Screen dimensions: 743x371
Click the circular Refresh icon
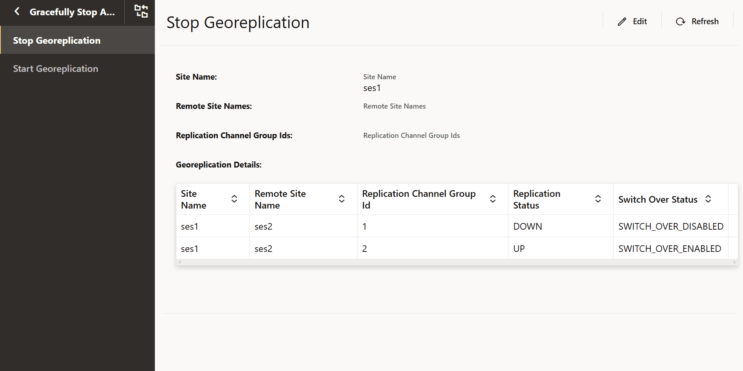(x=681, y=21)
